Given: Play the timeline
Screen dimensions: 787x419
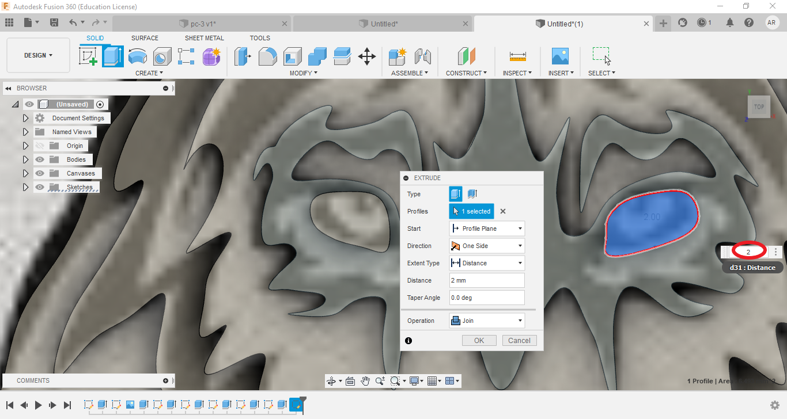Looking at the screenshot, I should tap(38, 405).
